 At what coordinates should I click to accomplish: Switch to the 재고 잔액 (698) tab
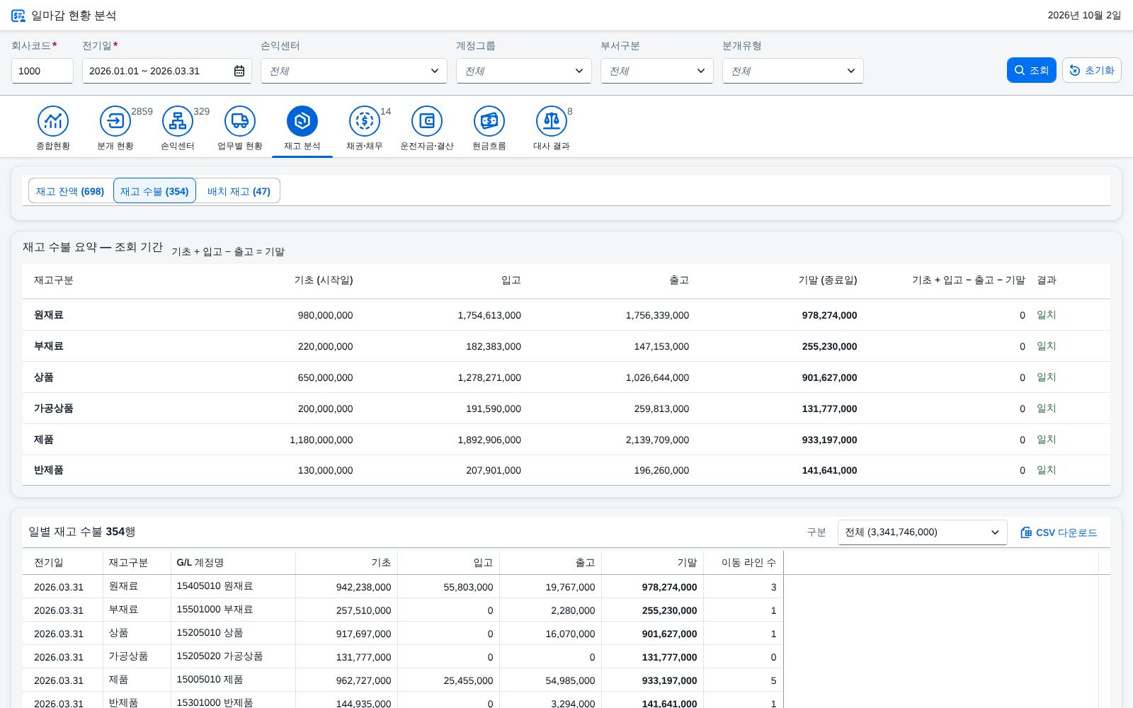click(x=70, y=191)
